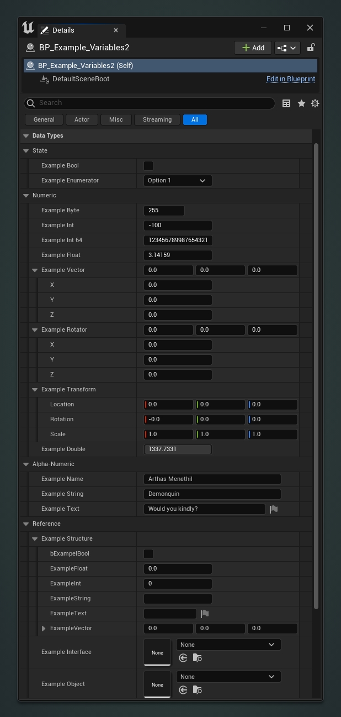Screen dimensions: 341x717
Task: Open Details settings gear icon
Action: pyautogui.click(x=315, y=103)
